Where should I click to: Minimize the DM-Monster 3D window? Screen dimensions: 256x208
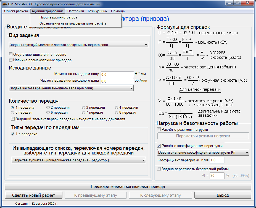[230, 3]
